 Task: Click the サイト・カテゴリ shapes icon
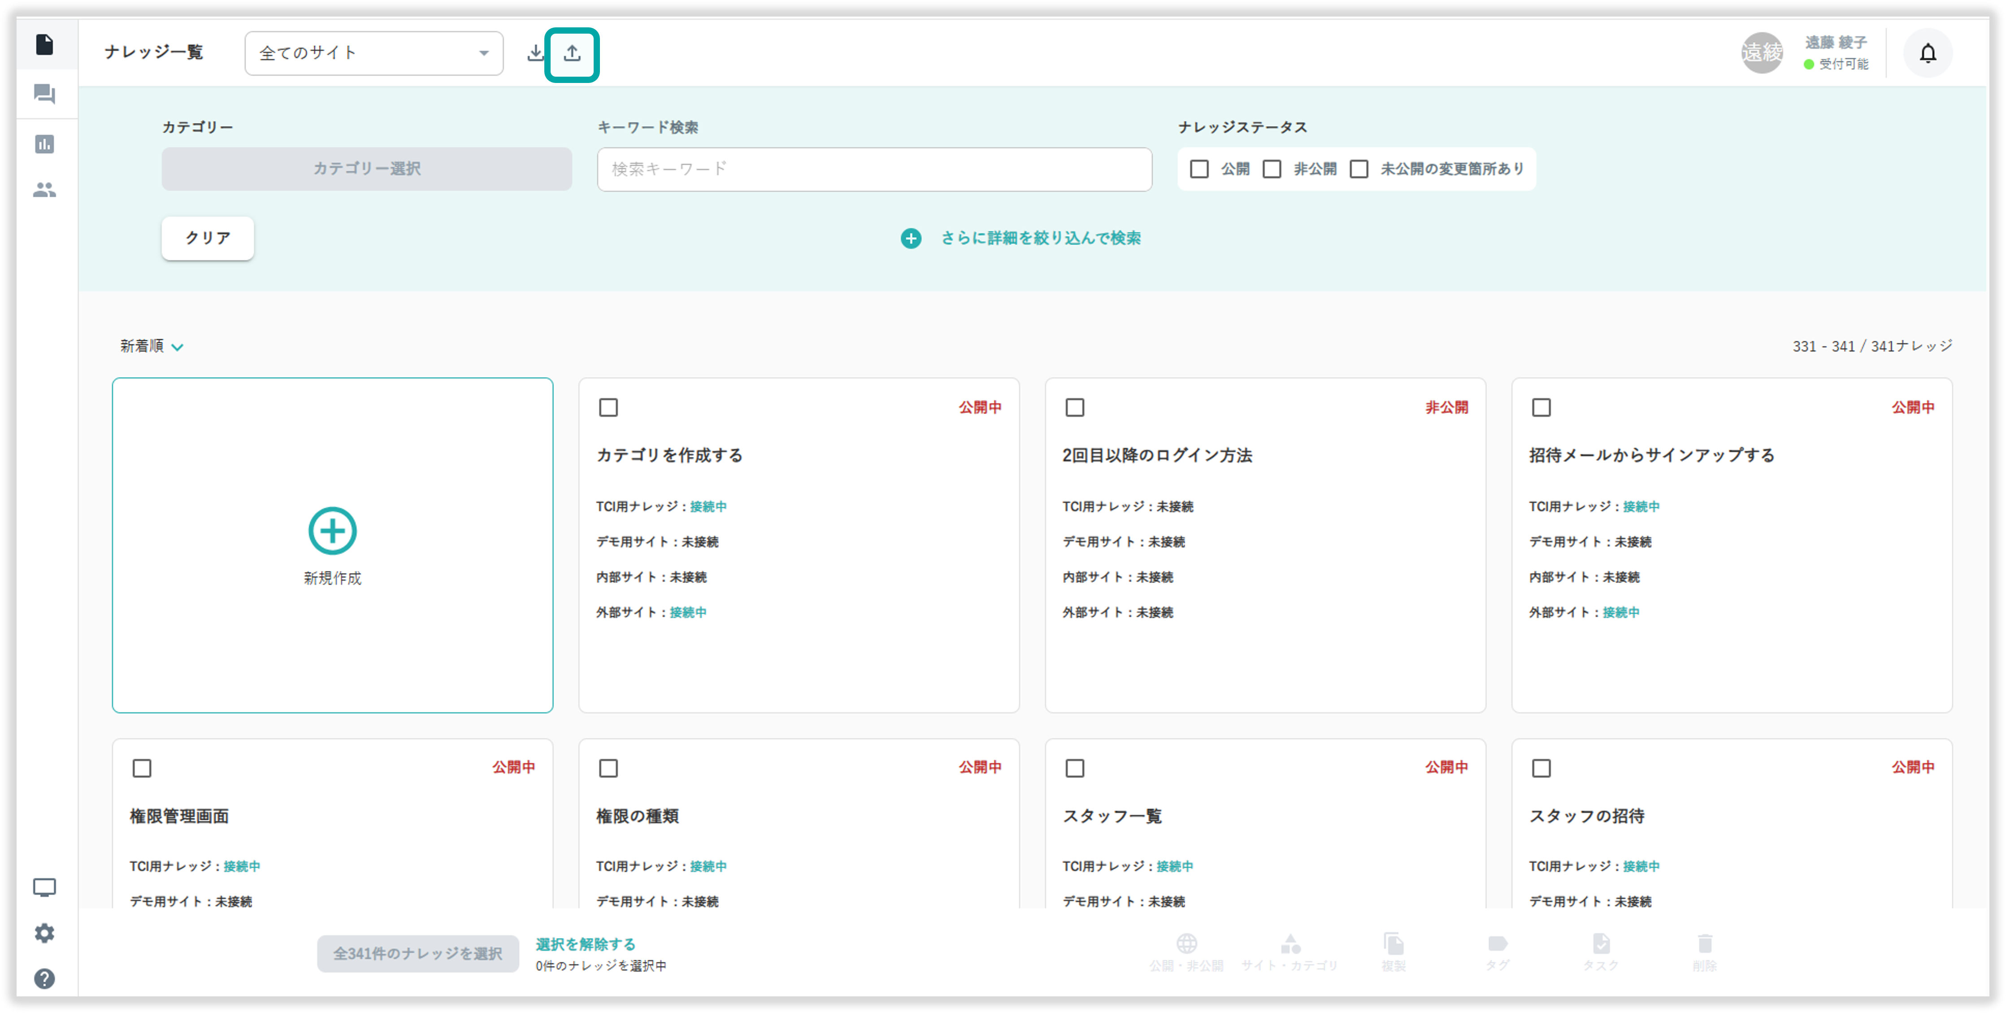pos(1290,943)
